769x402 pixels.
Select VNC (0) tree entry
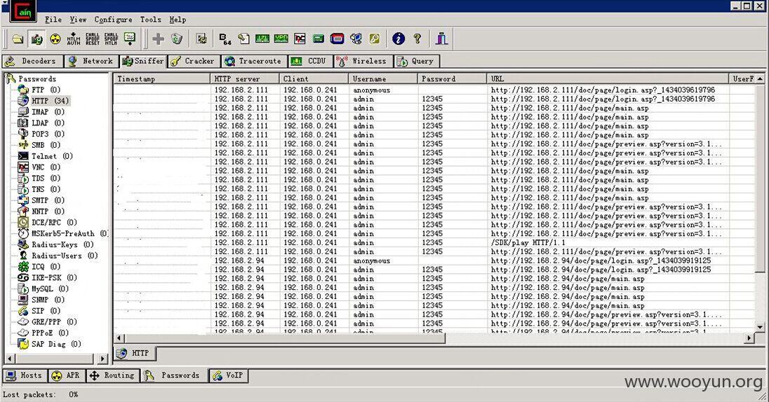(x=46, y=167)
